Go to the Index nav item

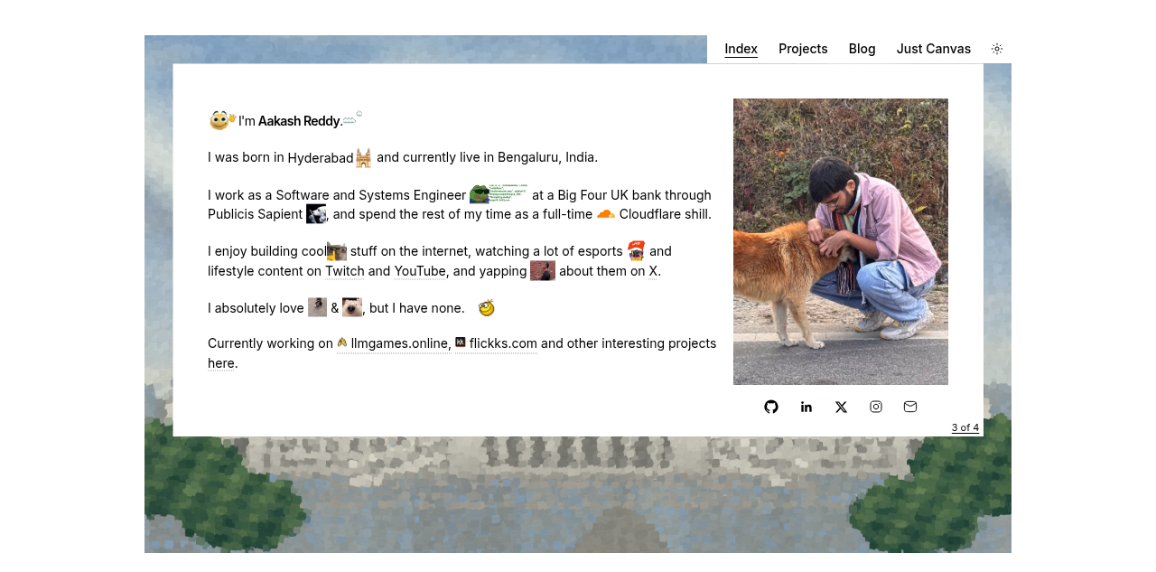741,49
